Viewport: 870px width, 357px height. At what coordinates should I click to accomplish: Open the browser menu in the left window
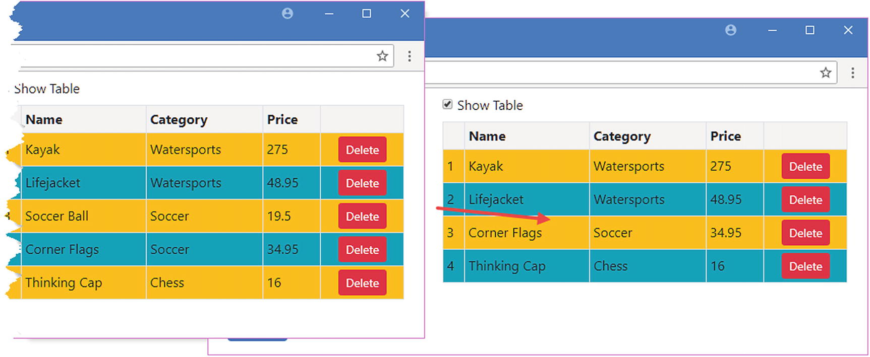click(410, 56)
